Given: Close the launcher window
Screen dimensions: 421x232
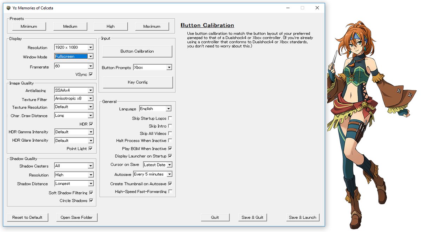Looking at the screenshot, I should click(x=317, y=8).
